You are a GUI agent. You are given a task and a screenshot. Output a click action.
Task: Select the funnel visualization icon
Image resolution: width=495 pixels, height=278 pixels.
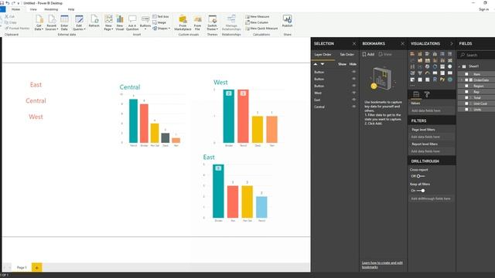pyautogui.click(x=420, y=73)
